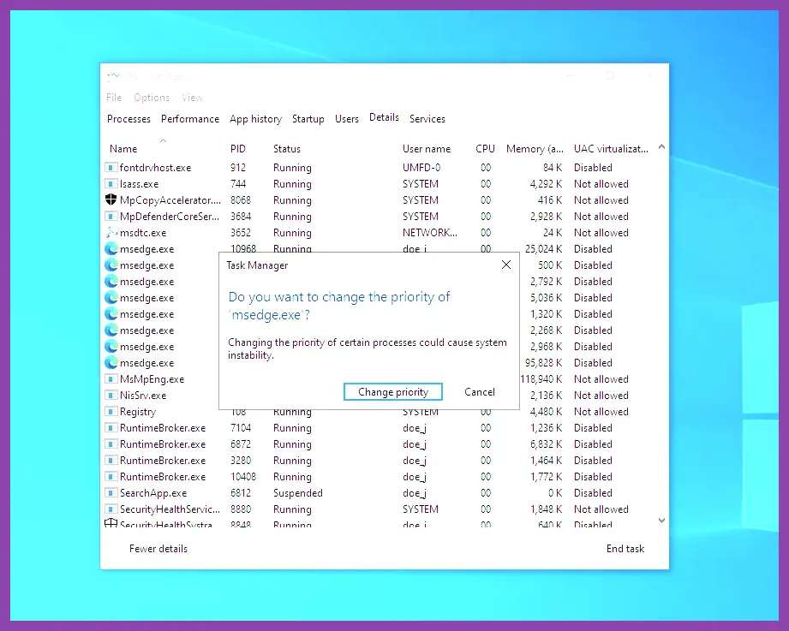Click msdtc.exe process icon
789x631 pixels.
(111, 232)
